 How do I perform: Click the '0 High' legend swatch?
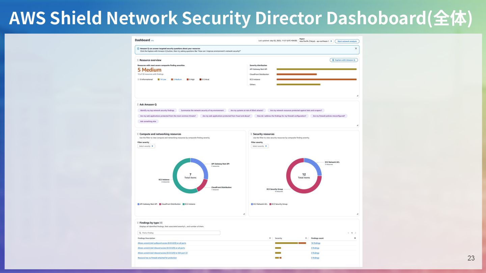point(188,80)
